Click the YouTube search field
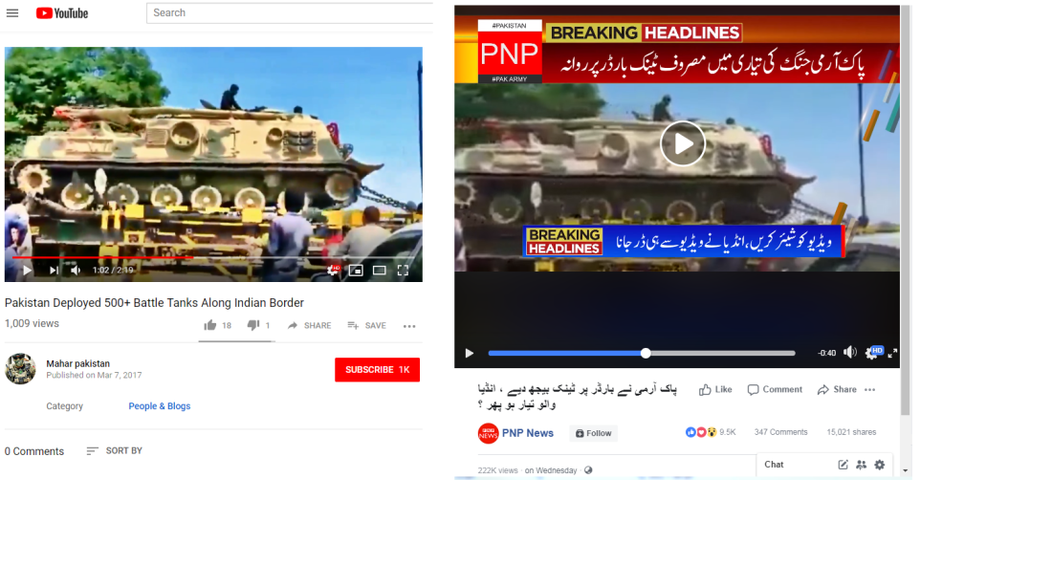This screenshot has height=566, width=1052. click(290, 12)
